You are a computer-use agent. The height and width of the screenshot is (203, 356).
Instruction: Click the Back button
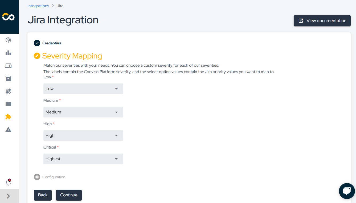tap(43, 195)
